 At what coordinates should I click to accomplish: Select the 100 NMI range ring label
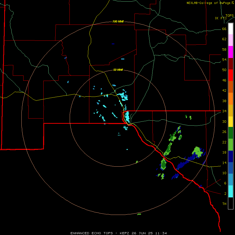[x=118, y=21]
